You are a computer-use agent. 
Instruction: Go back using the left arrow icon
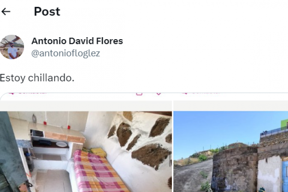(x=6, y=12)
